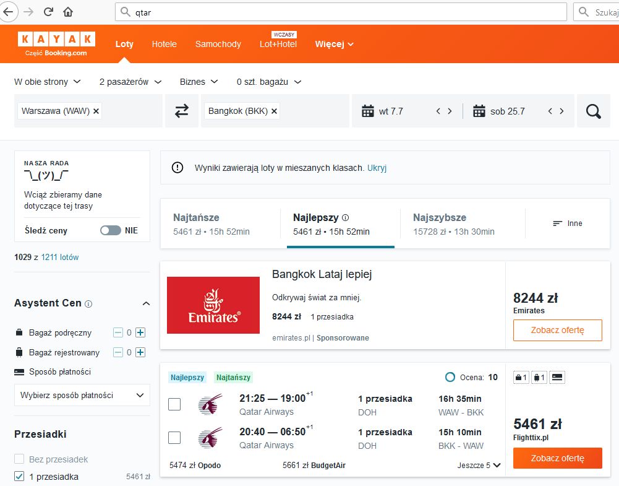The height and width of the screenshot is (486, 619).
Task: Remove Warszawa (WAW) origin with X
Action: point(96,111)
